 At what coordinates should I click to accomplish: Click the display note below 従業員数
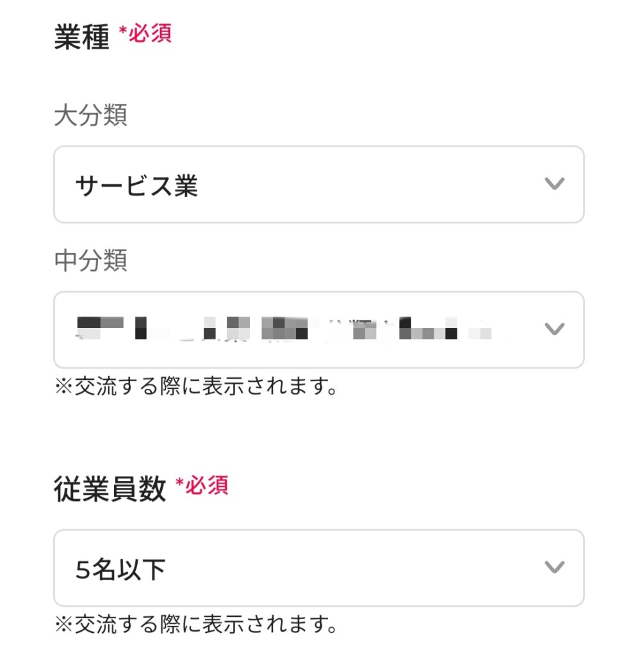point(195,623)
